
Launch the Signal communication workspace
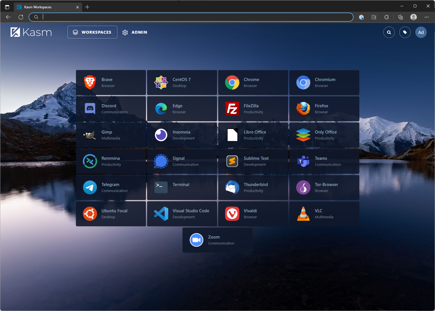(182, 161)
